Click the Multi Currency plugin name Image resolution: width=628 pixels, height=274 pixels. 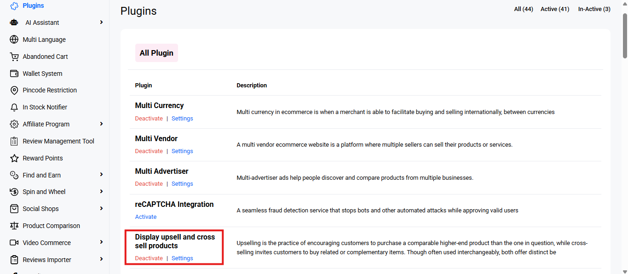pos(159,106)
